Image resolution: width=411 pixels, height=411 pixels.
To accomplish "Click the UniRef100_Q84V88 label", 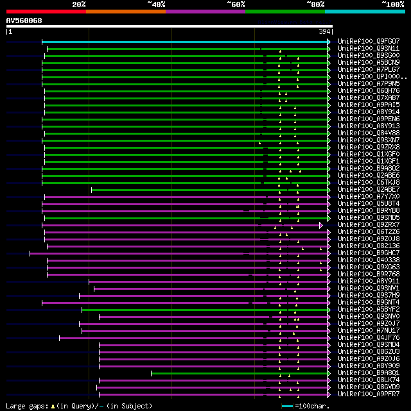I will click(369, 133).
